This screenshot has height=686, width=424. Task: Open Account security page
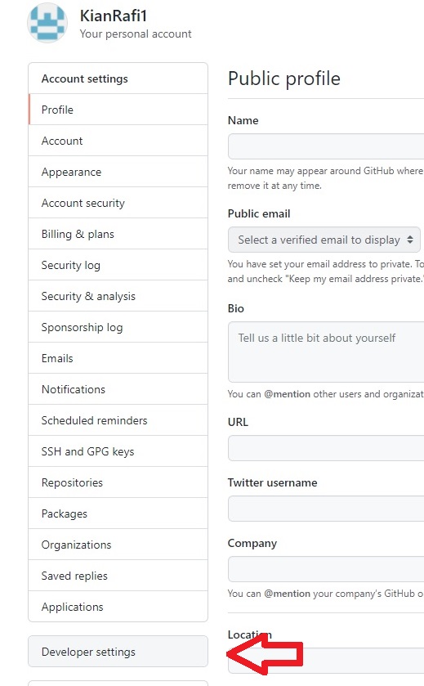118,203
